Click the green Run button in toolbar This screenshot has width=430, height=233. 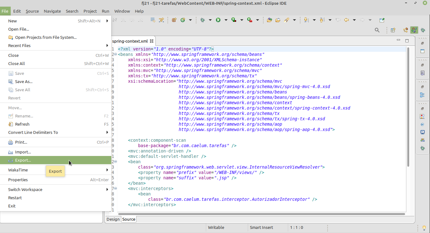(x=218, y=20)
